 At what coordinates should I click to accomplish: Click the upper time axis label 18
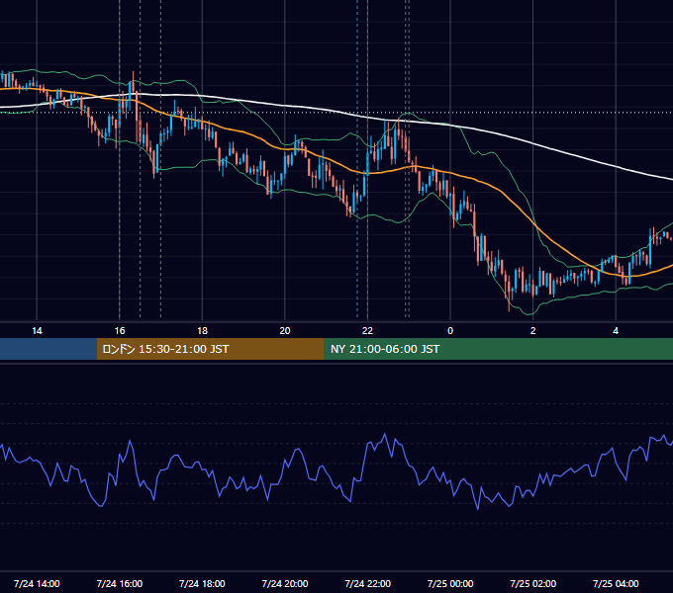click(x=202, y=330)
